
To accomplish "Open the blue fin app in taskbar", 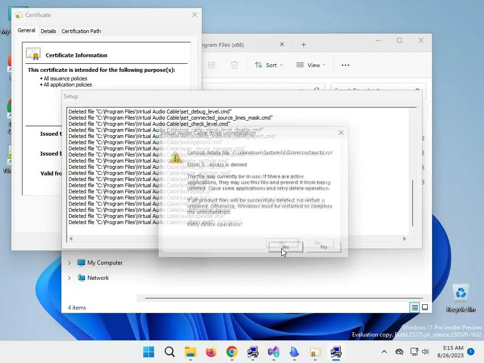I will point(294,352).
